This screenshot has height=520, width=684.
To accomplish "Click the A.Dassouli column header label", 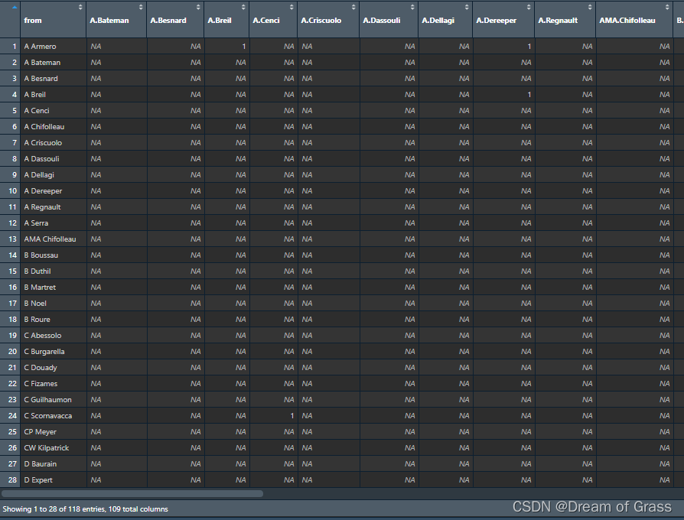I will [x=381, y=21].
